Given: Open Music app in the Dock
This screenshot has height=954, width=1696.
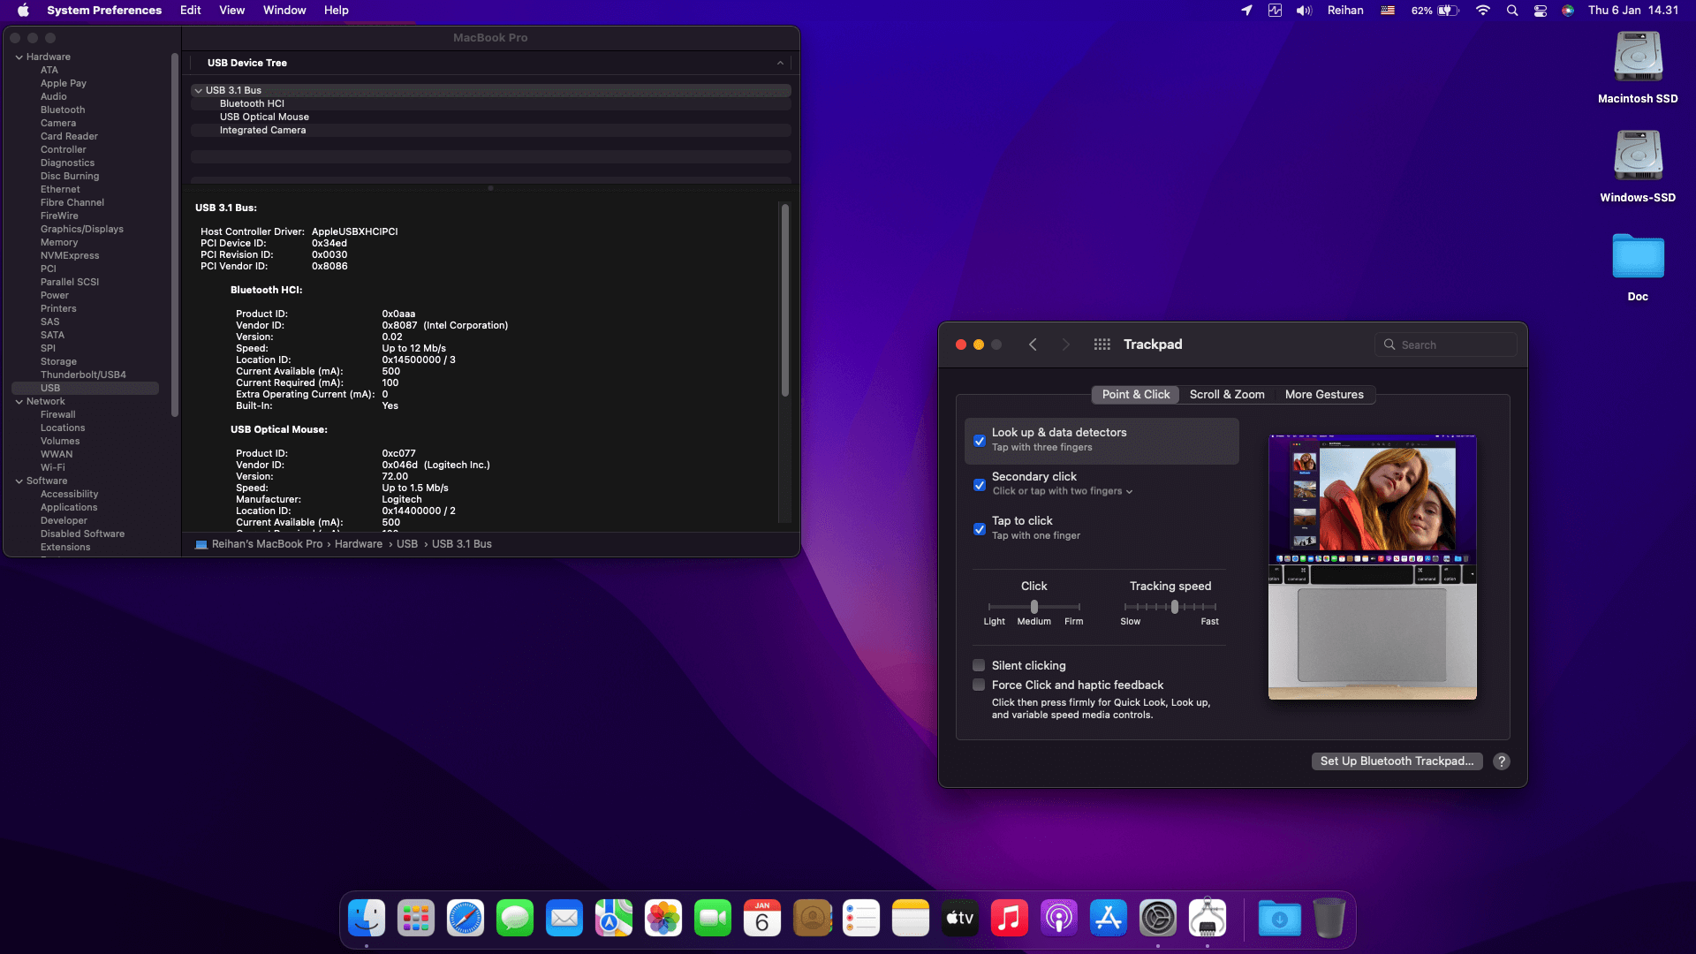Looking at the screenshot, I should 1010,919.
